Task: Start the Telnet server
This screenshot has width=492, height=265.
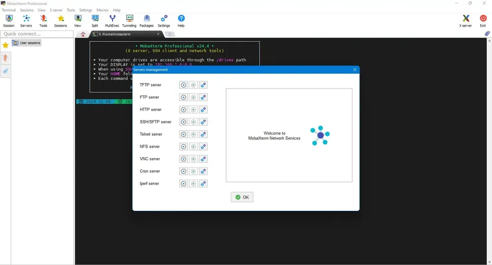Action: [184, 134]
